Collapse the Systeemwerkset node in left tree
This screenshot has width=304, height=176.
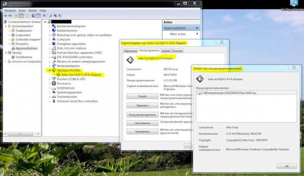pyautogui.click(x=6, y=26)
